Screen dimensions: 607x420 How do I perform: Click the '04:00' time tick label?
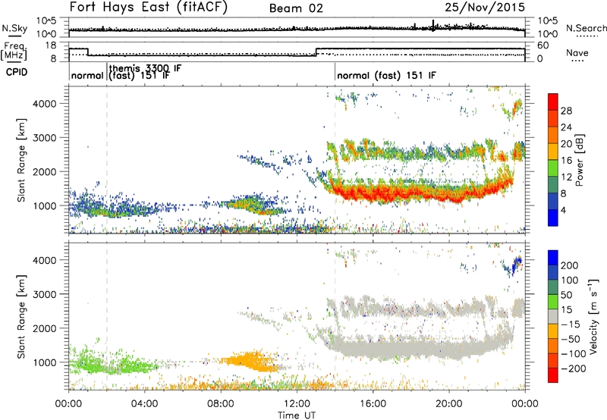pos(145,404)
